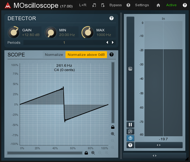The height and width of the screenshot is (162, 190).
Task: Click the dotted panel divider handle
Action: tap(121, 86)
